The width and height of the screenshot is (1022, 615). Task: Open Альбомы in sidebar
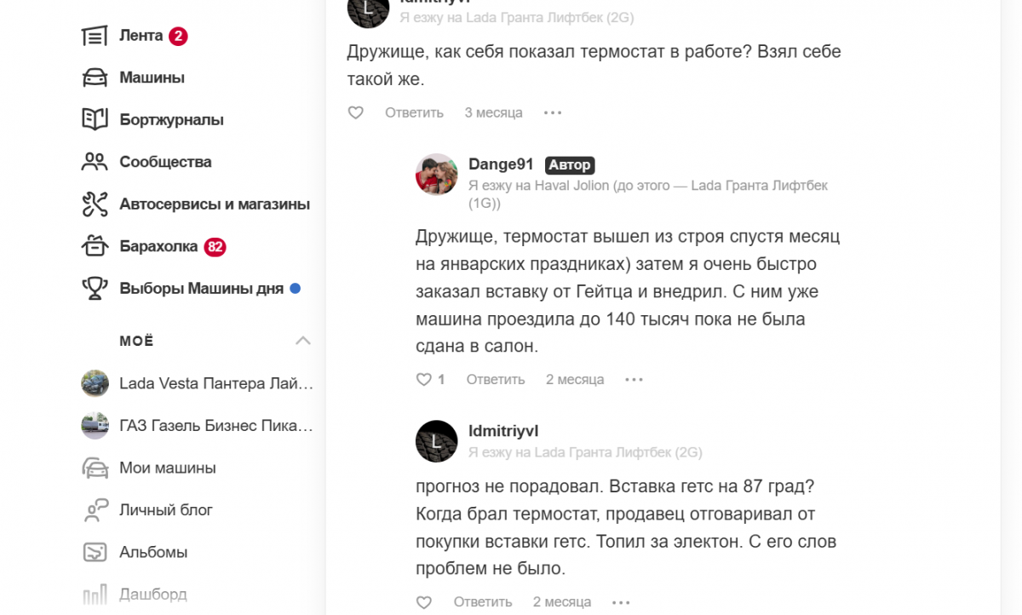tap(153, 552)
